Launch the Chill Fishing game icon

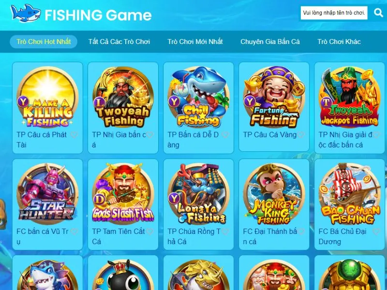point(199,97)
